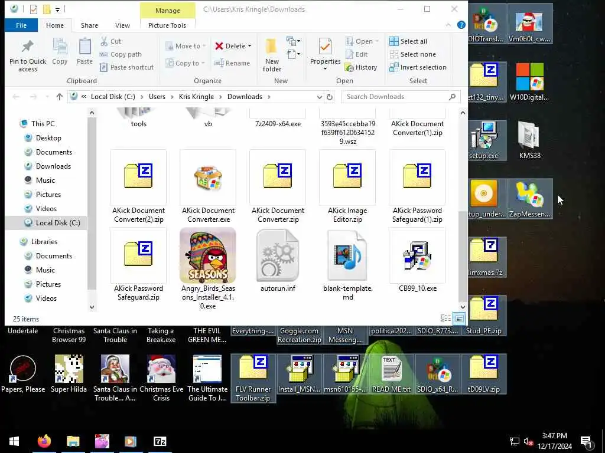This screenshot has width=605, height=453.
Task: Select Libraries in navigation pane
Action: pos(44,241)
